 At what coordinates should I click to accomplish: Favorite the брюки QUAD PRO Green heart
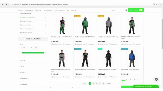[x=63, y=44]
